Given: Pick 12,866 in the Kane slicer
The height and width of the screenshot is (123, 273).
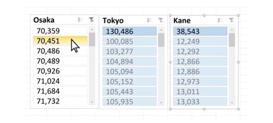Looking at the screenshot, I should (x=200, y=61).
